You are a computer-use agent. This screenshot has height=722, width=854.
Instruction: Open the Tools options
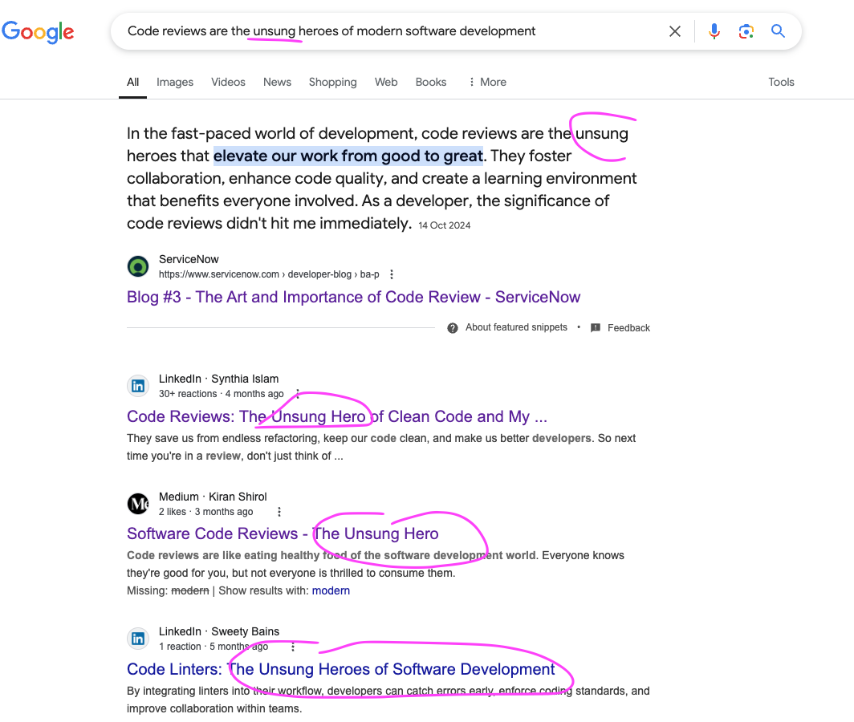781,82
